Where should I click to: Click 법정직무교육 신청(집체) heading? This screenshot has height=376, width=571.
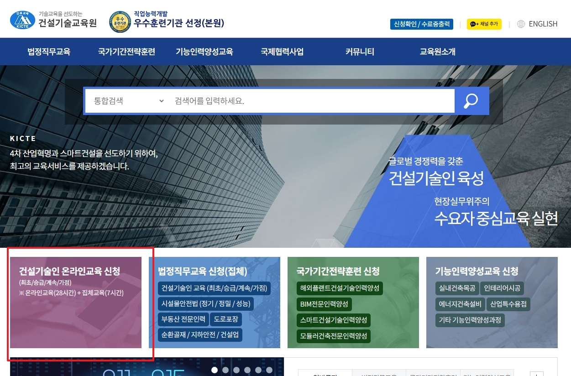(x=203, y=272)
